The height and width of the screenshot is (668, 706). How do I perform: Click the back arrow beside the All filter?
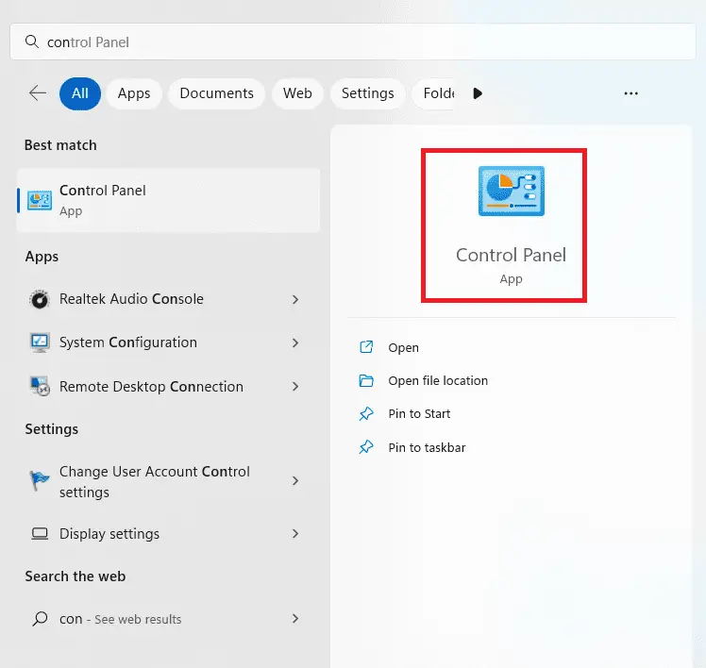(38, 93)
